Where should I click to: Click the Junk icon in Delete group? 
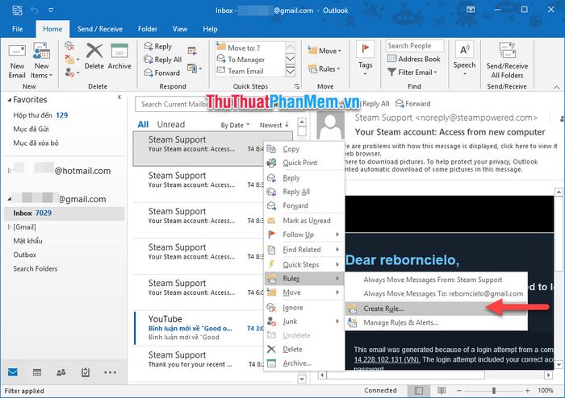pyautogui.click(x=70, y=73)
